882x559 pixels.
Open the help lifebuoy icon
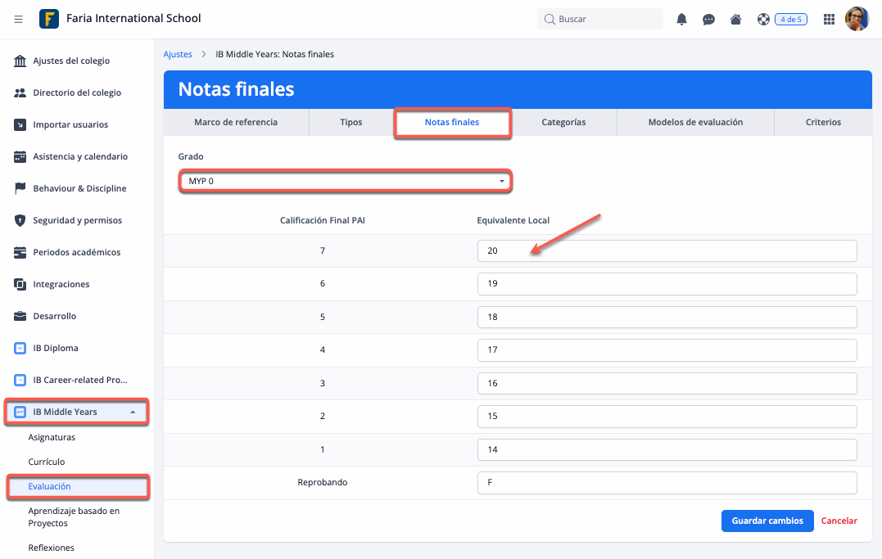(x=763, y=19)
